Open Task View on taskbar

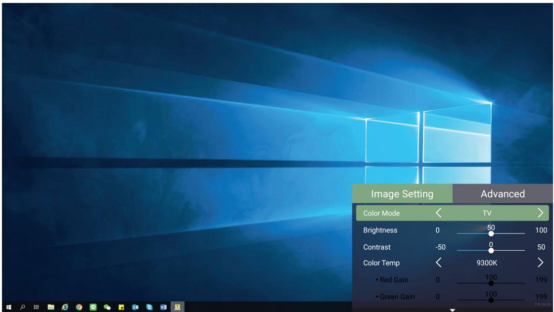pos(37,307)
